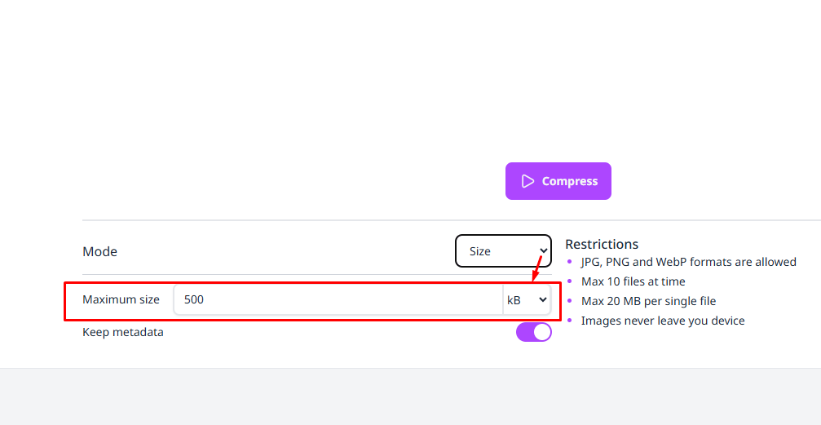Focus the Maximum size input containing 500
Image resolution: width=821 pixels, height=425 pixels.
(x=338, y=299)
